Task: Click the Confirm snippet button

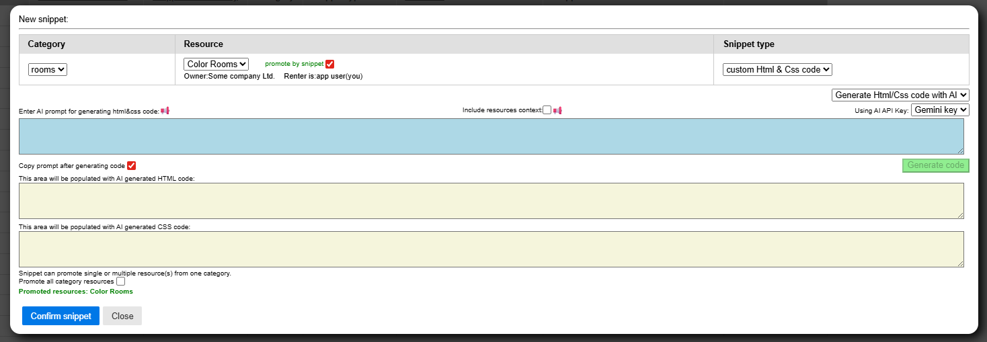Action: click(x=61, y=316)
